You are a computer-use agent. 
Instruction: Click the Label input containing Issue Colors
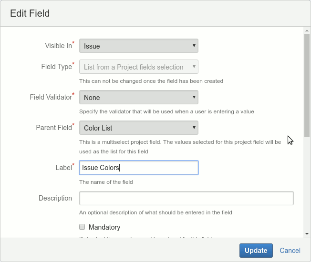click(138, 168)
